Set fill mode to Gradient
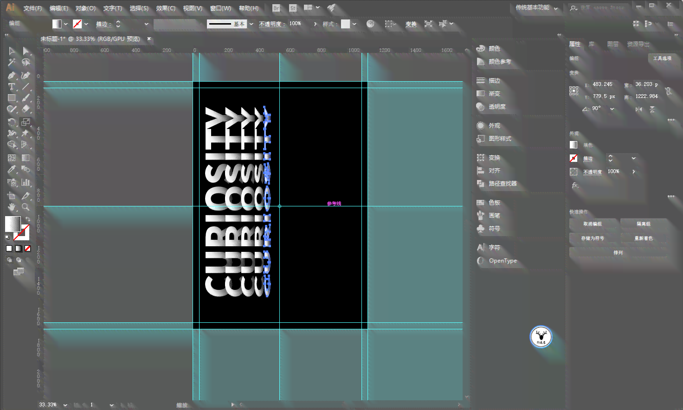The height and width of the screenshot is (410, 683). coord(18,249)
